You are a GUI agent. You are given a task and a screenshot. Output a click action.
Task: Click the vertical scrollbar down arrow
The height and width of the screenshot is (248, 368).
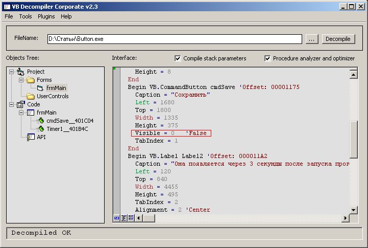(x=353, y=210)
